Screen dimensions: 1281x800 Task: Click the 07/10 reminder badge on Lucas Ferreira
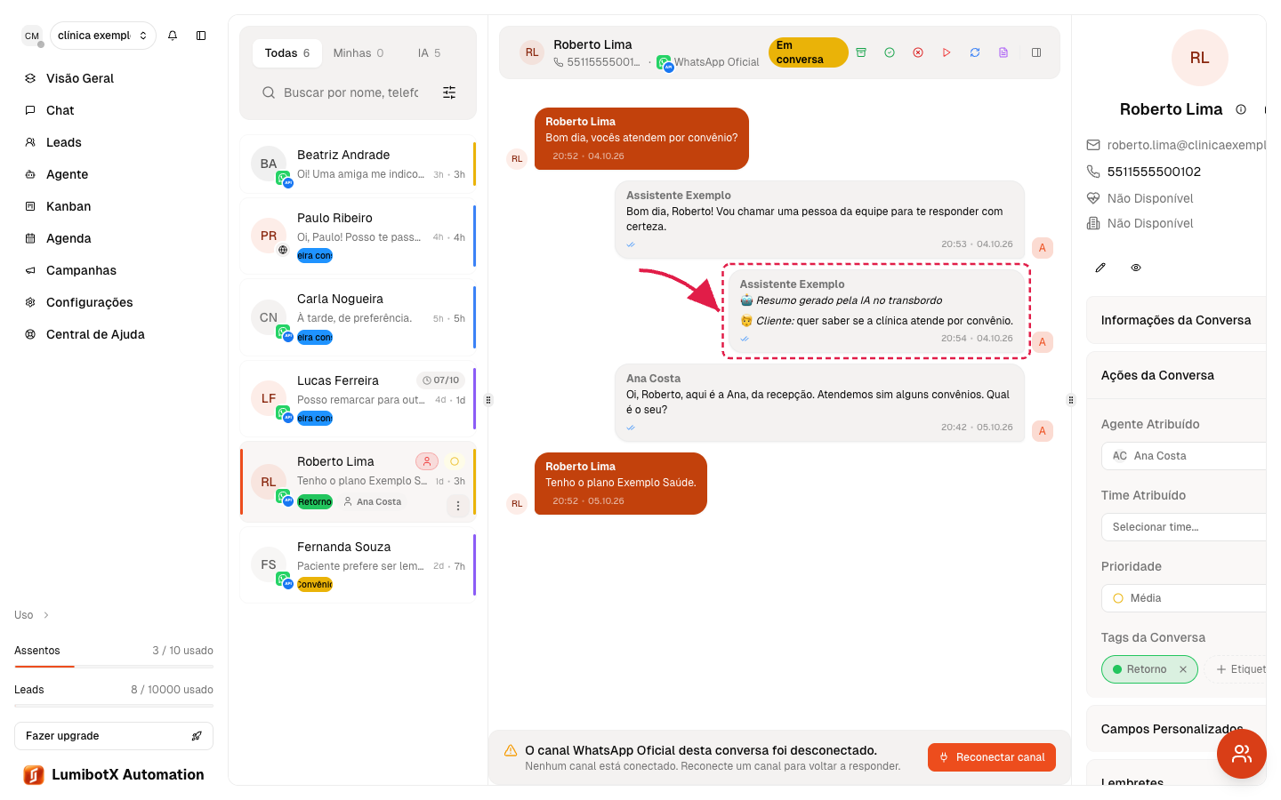(x=441, y=380)
